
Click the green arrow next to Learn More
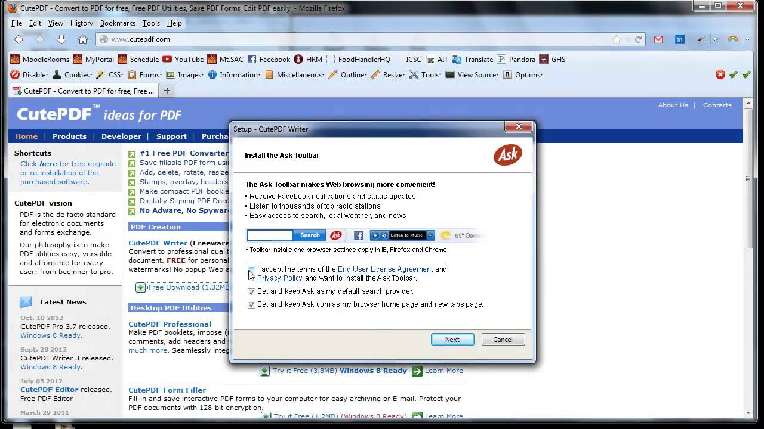(x=417, y=371)
